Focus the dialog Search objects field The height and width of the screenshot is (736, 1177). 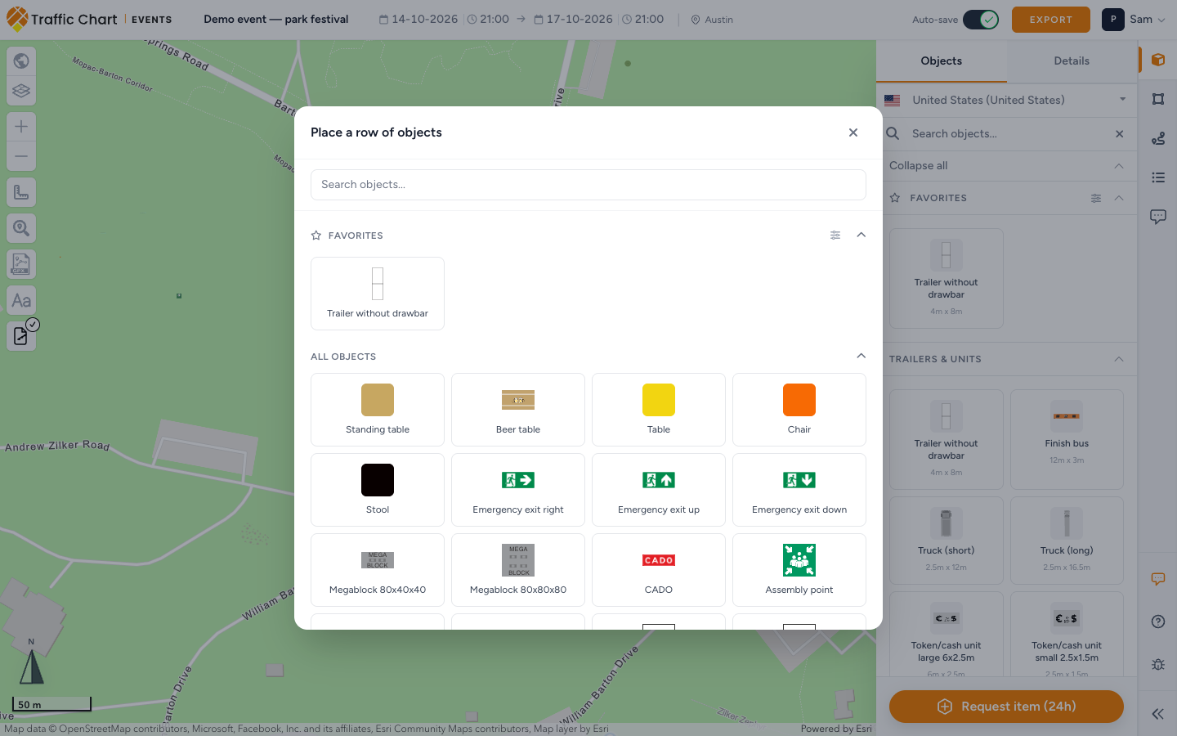(588, 185)
